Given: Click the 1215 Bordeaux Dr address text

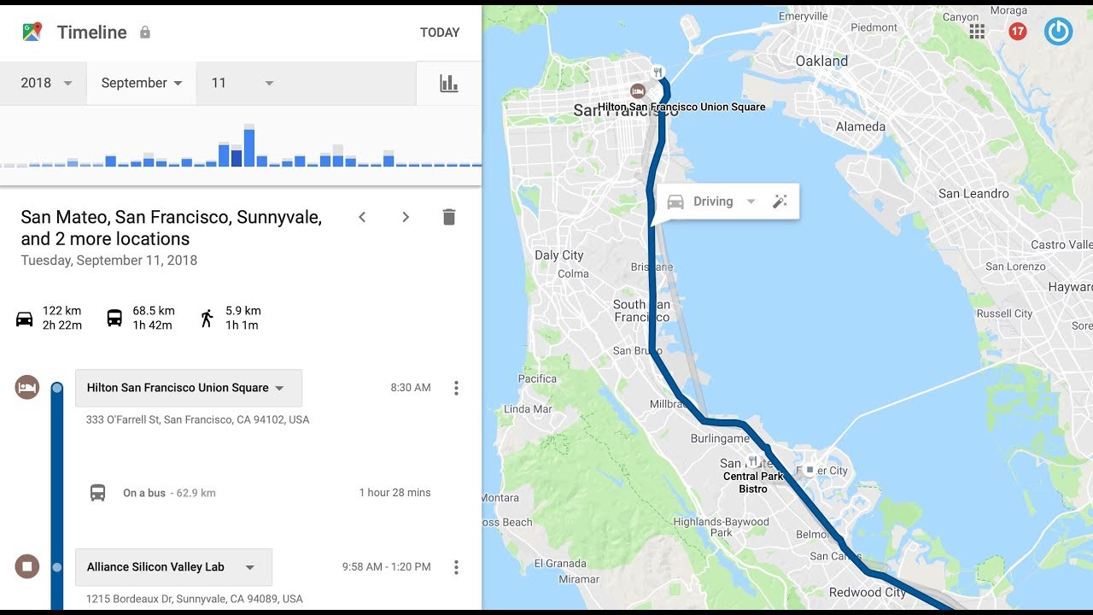Looking at the screenshot, I should 194,599.
